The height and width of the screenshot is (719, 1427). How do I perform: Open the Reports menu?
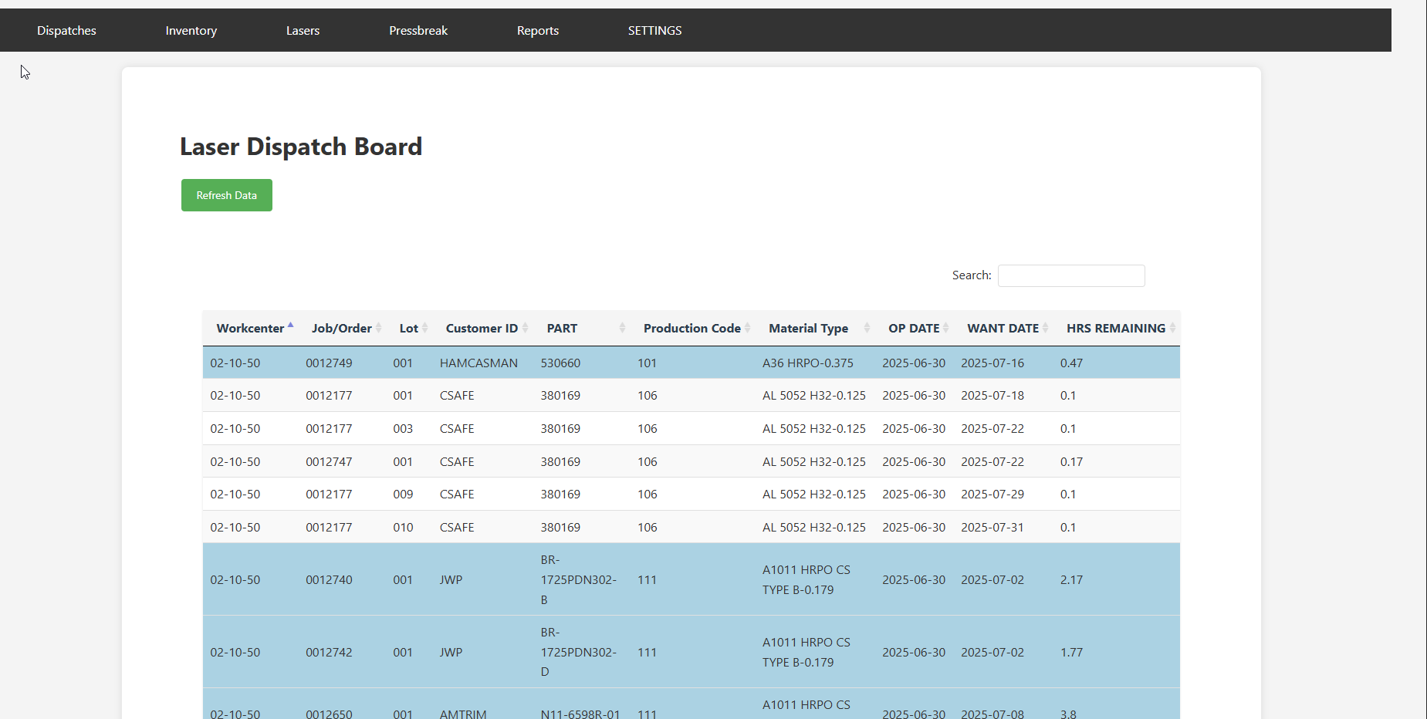pos(537,31)
